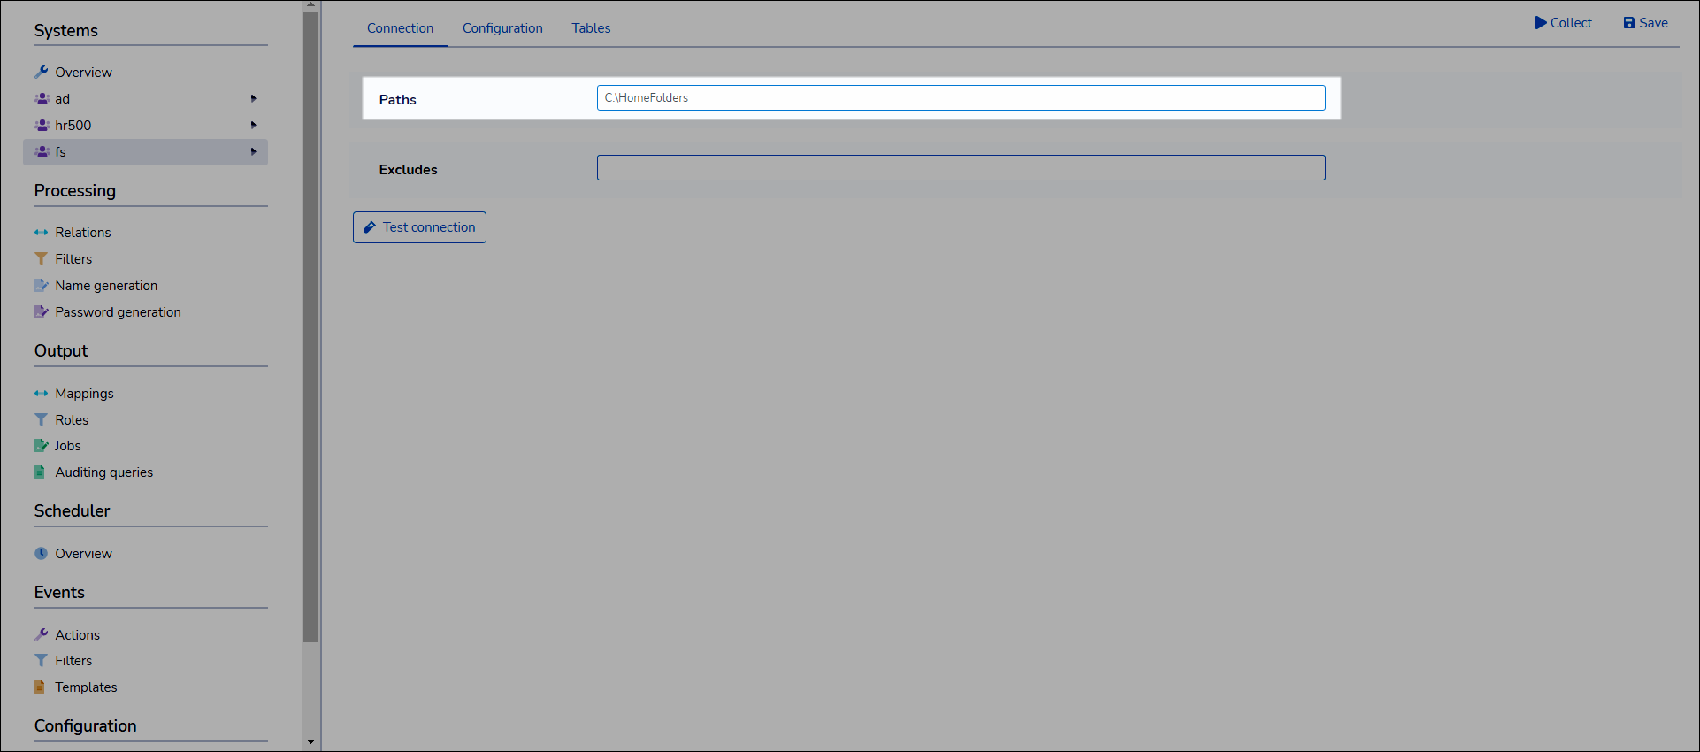The image size is (1700, 752).
Task: Click the funnel icon beside Roles
Action: click(x=41, y=420)
